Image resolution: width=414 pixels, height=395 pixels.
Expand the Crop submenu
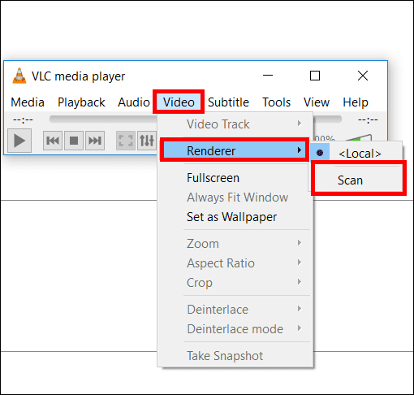235,283
